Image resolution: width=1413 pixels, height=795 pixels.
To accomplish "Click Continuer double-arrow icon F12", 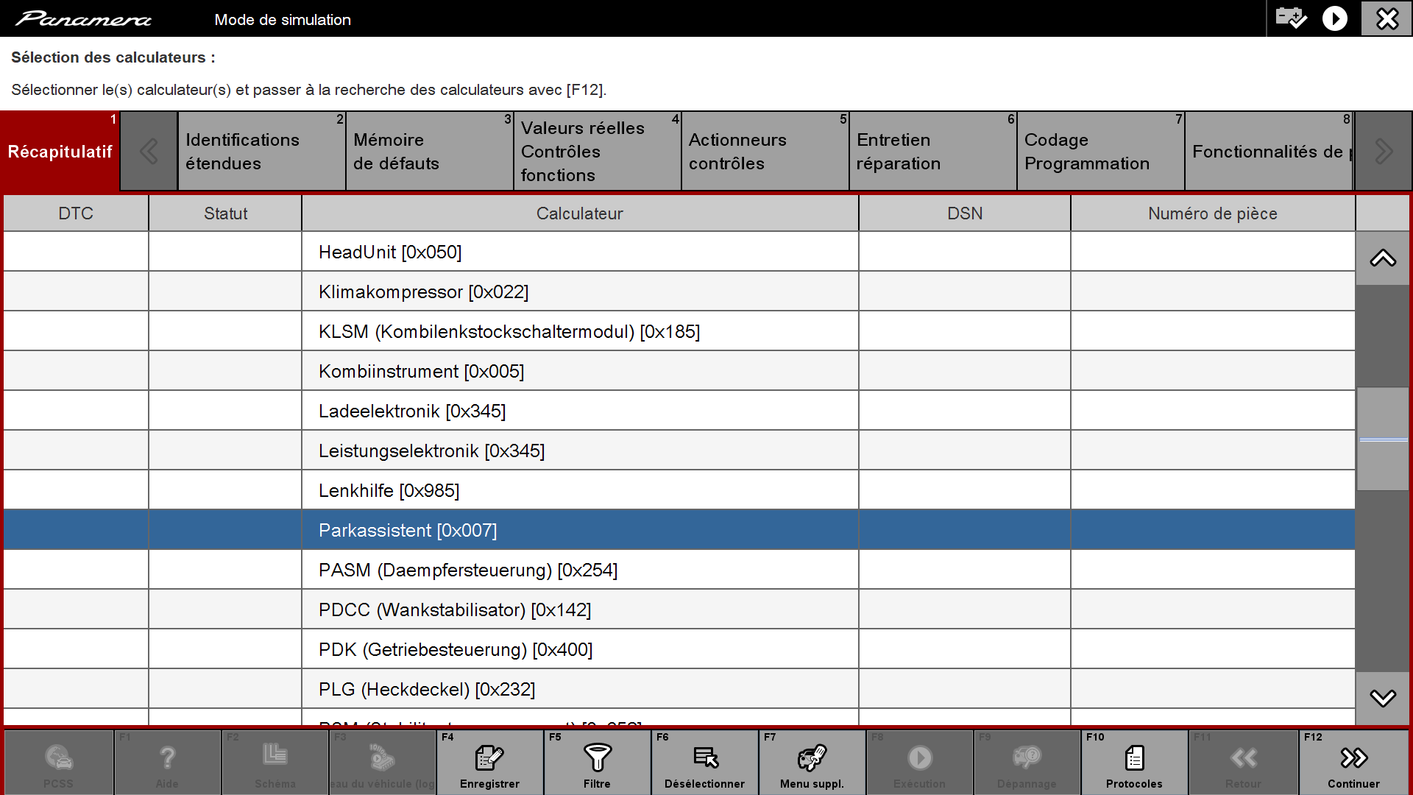I will tap(1353, 762).
